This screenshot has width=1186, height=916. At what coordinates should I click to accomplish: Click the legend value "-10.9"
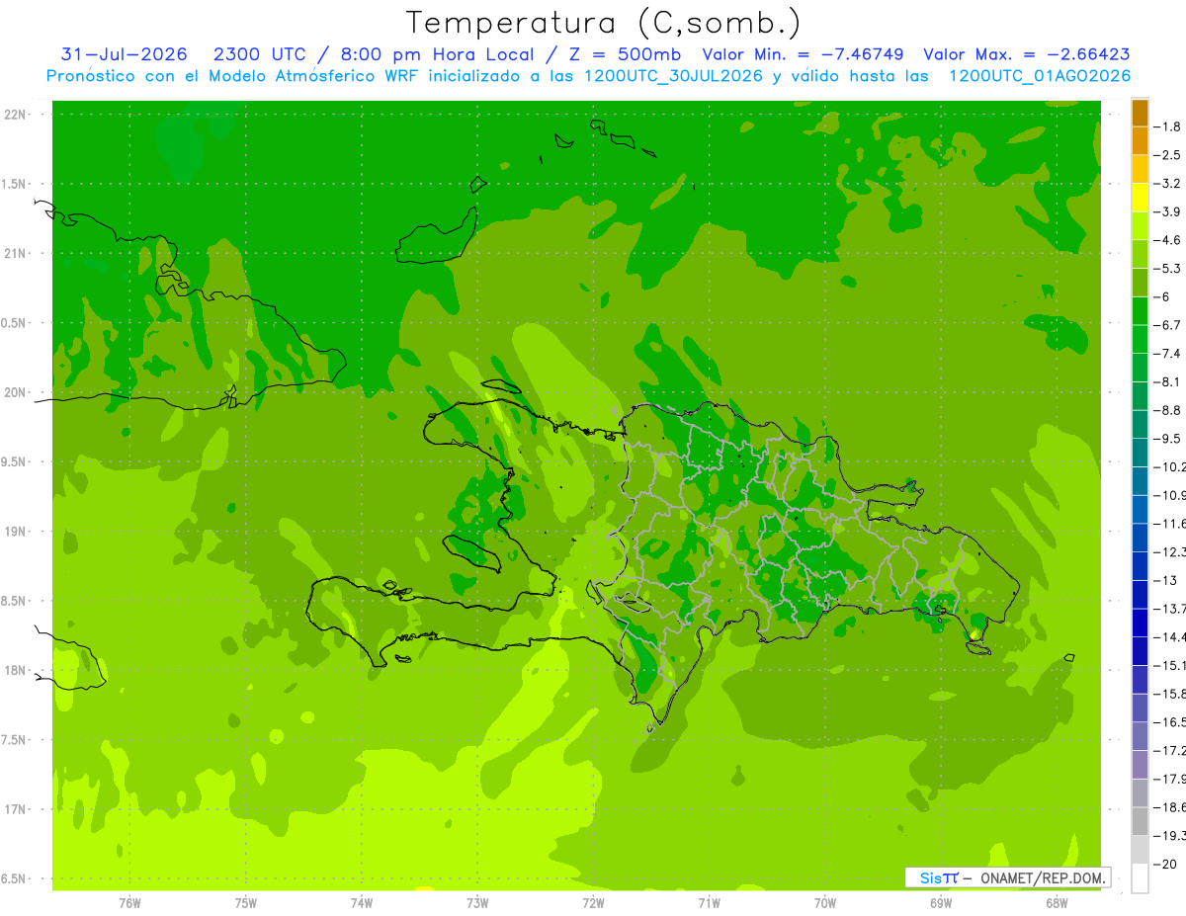pyautogui.click(x=1169, y=495)
